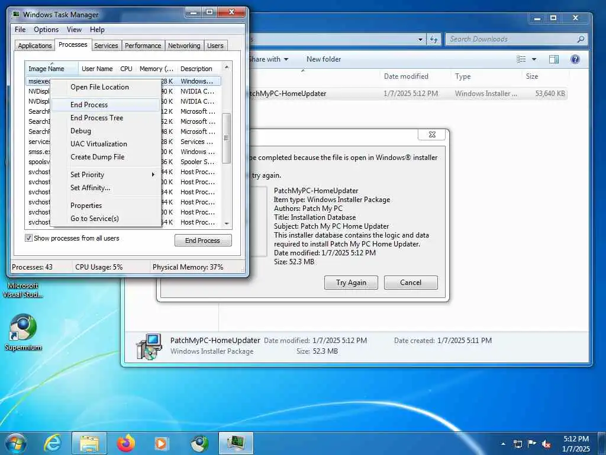Screen dimensions: 606x455
Task: Open network icon in system tray
Action: coord(517,444)
